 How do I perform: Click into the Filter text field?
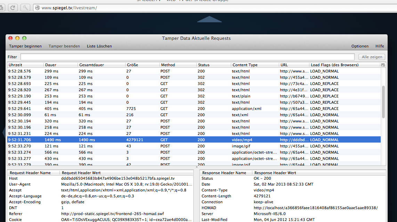coord(188,57)
